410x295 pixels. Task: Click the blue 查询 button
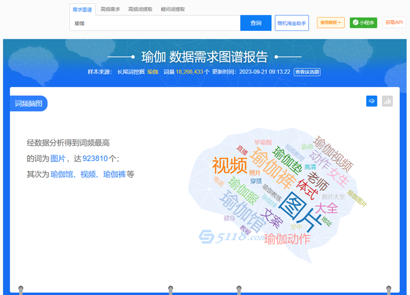256,23
